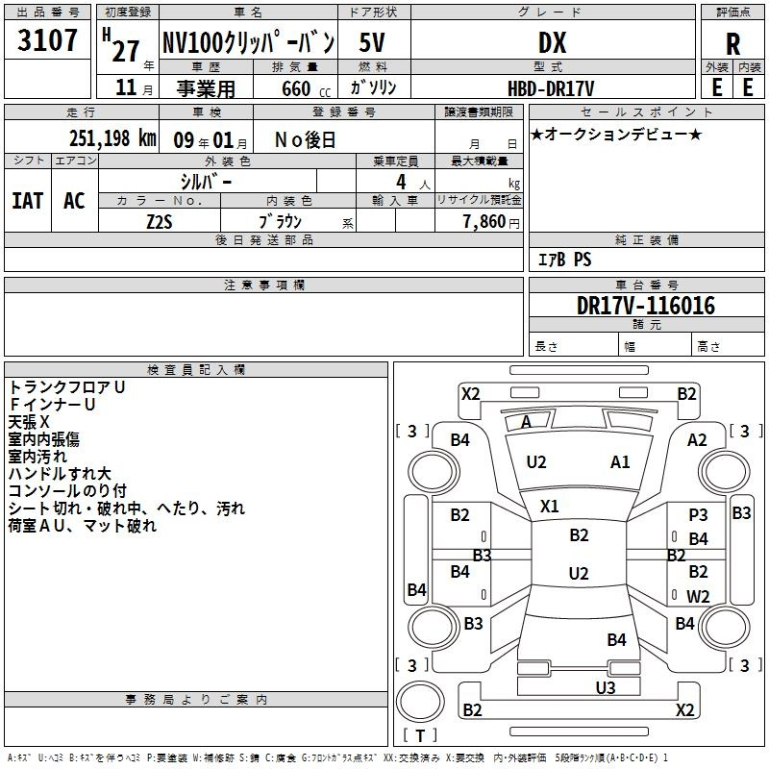Click the interior color ブラウン
The image size is (769, 769).
point(281,222)
